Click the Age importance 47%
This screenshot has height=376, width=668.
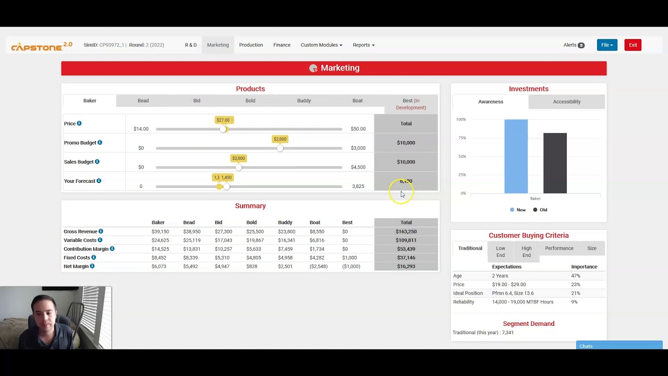[576, 276]
